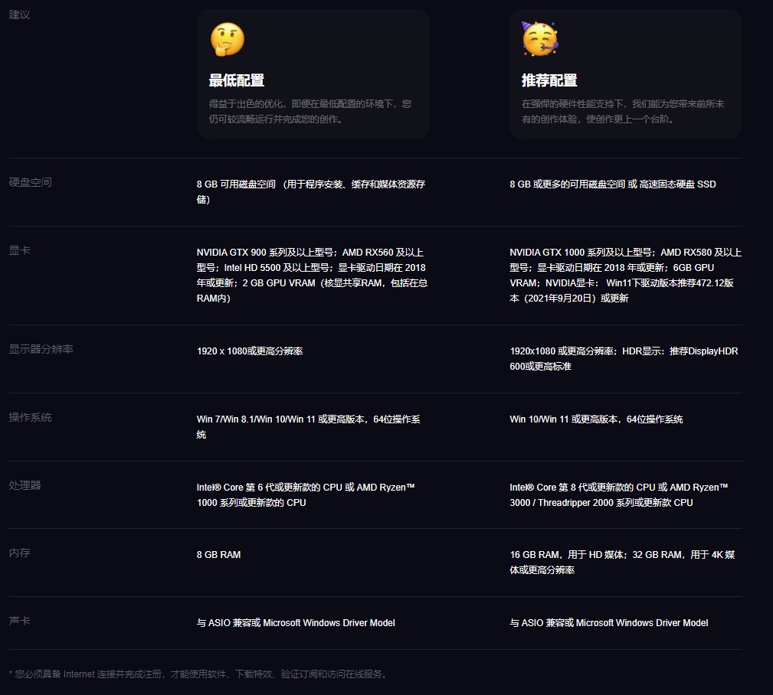Click the Threadripper 2000 recommended processor text
This screenshot has height=695, width=773.
(601, 502)
